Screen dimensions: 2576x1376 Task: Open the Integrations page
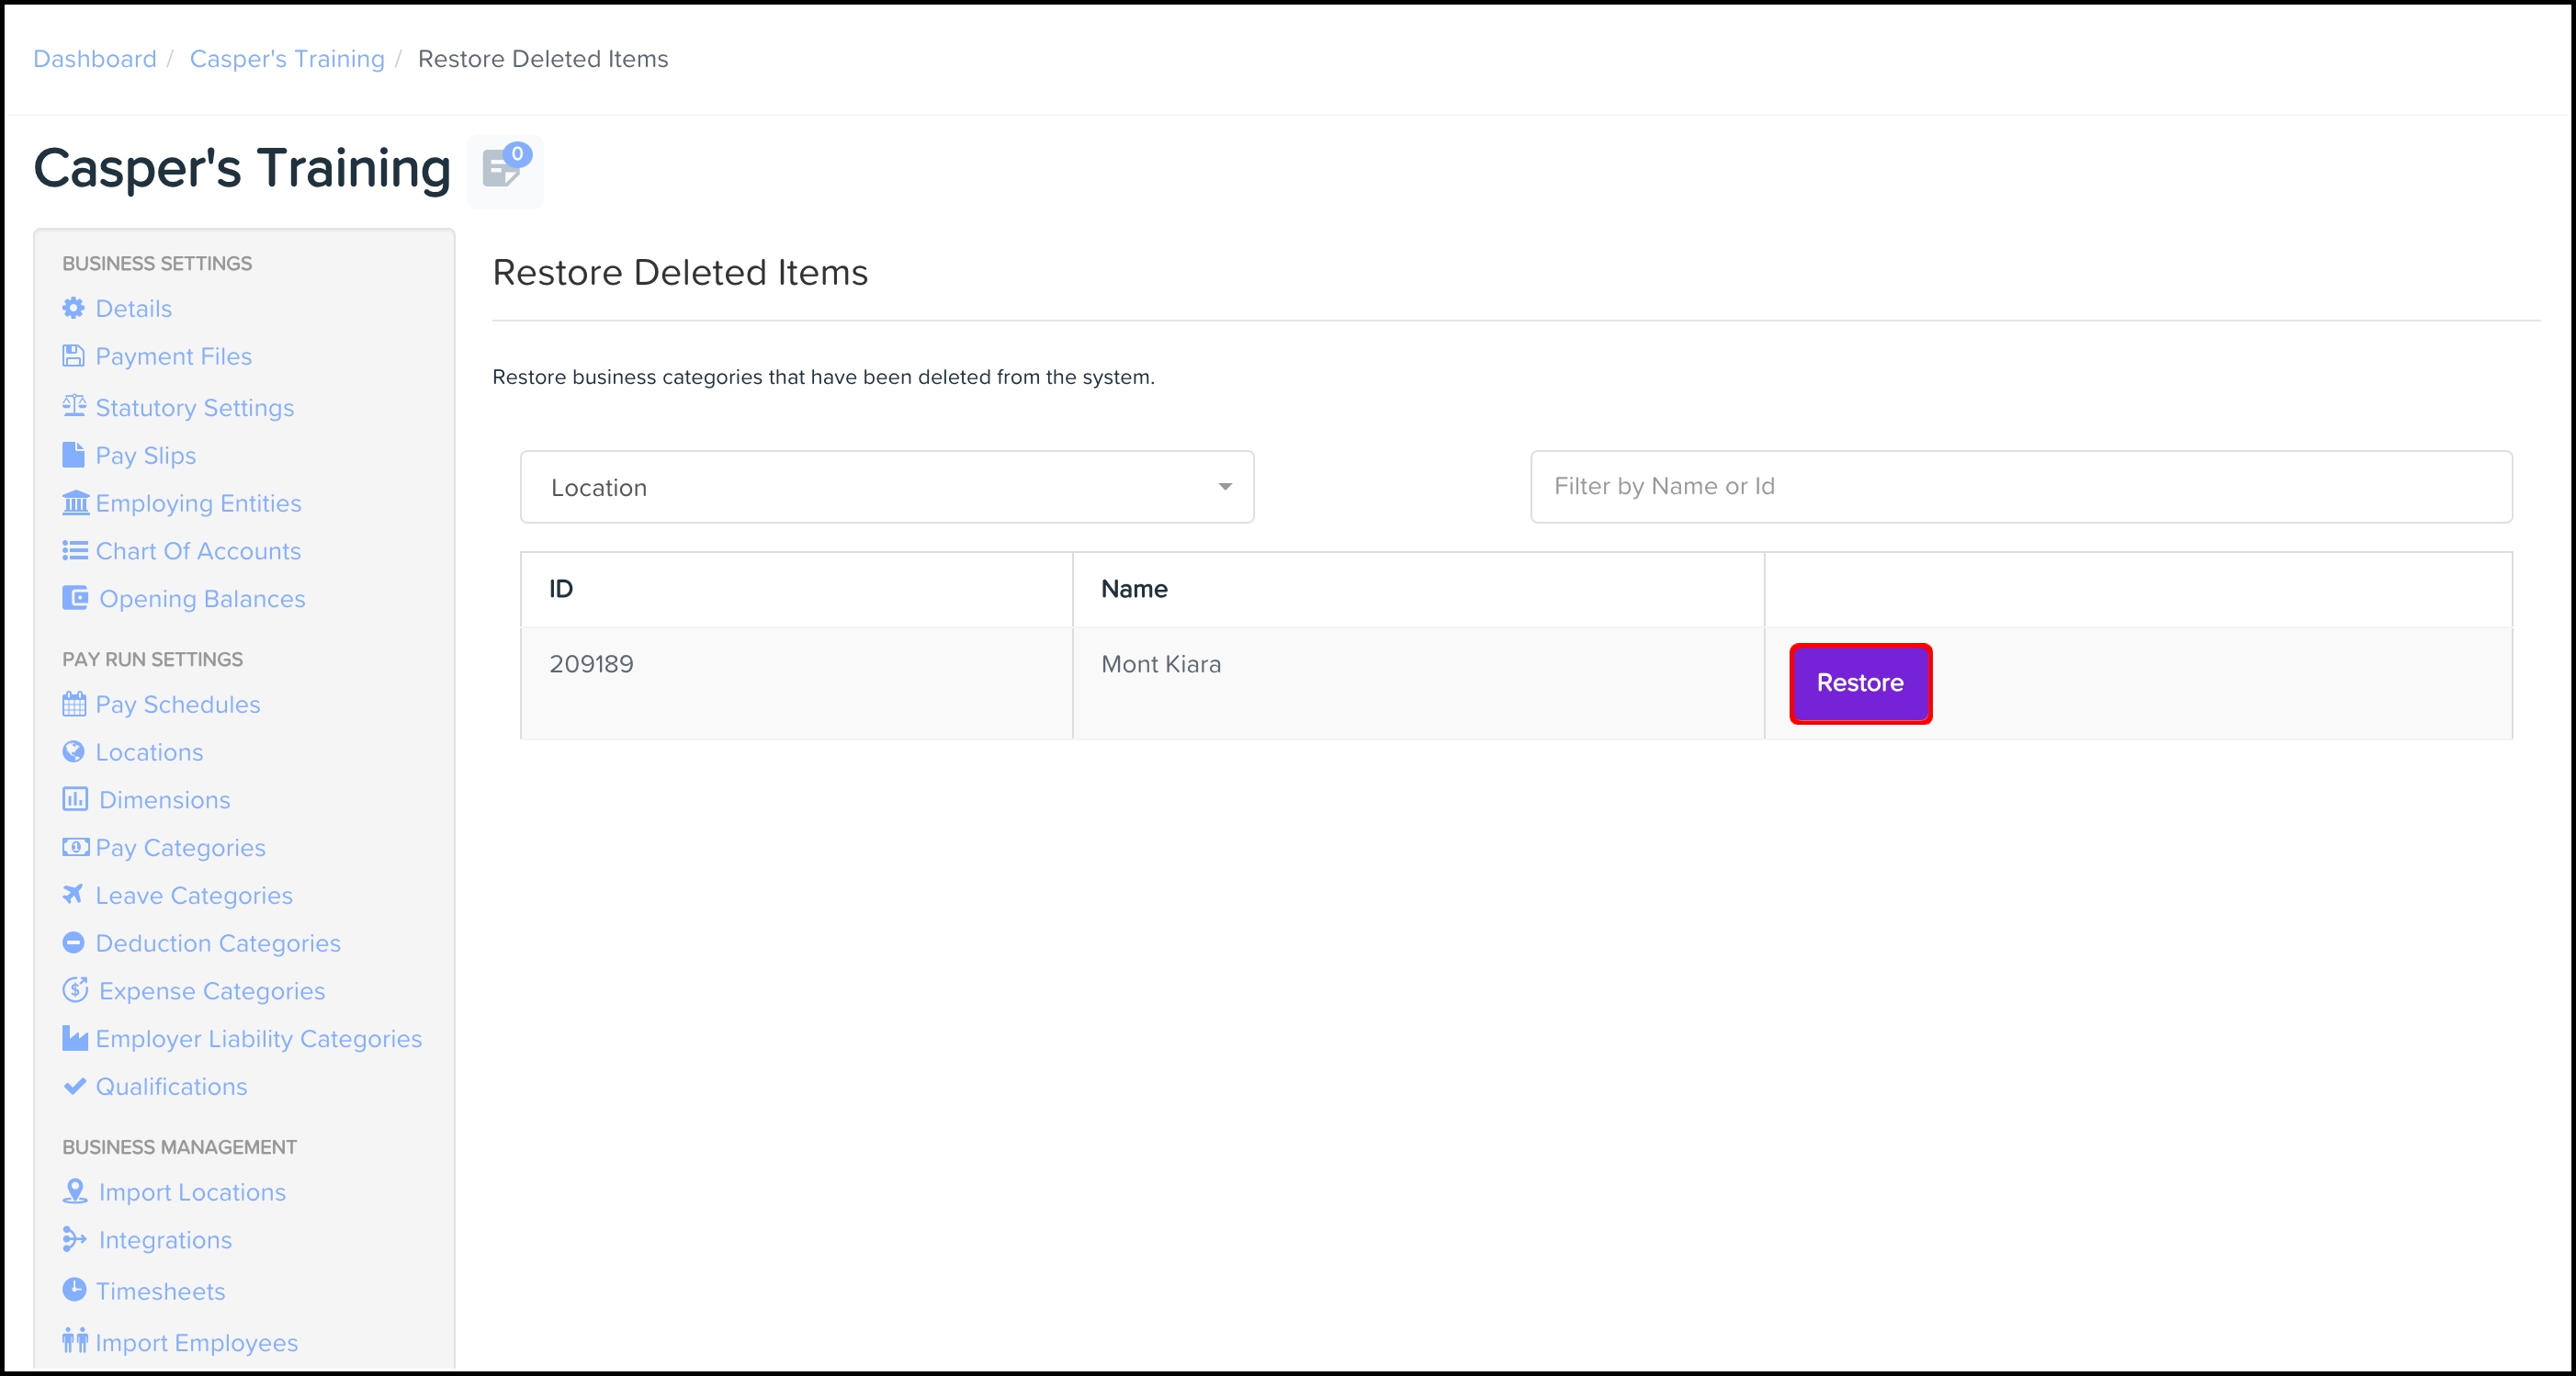point(165,1240)
